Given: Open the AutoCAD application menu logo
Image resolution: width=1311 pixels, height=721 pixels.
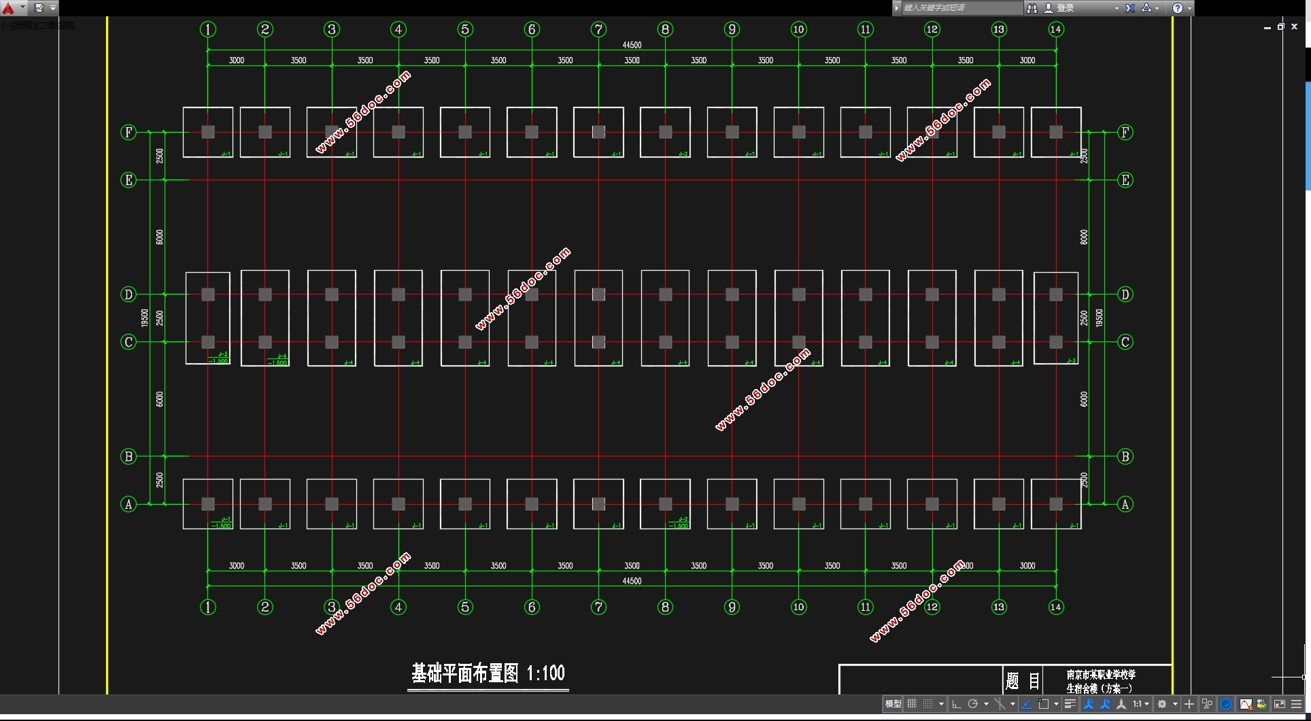Looking at the screenshot, I should coord(8,8).
